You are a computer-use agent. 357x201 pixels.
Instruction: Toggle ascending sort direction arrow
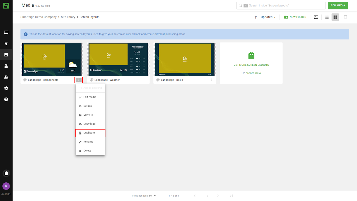tap(255, 17)
